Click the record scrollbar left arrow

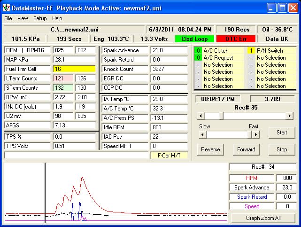click(x=201, y=116)
